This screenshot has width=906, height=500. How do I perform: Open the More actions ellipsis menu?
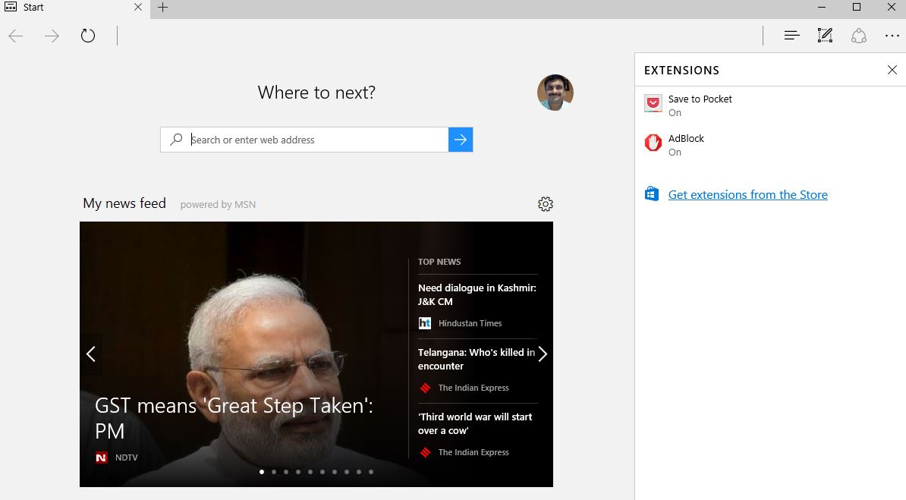click(x=892, y=36)
